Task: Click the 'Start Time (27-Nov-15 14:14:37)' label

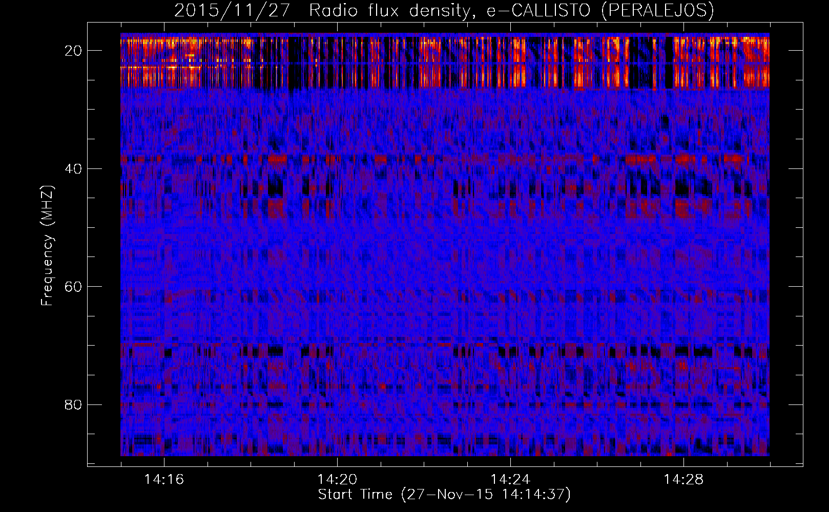Action: (x=444, y=495)
